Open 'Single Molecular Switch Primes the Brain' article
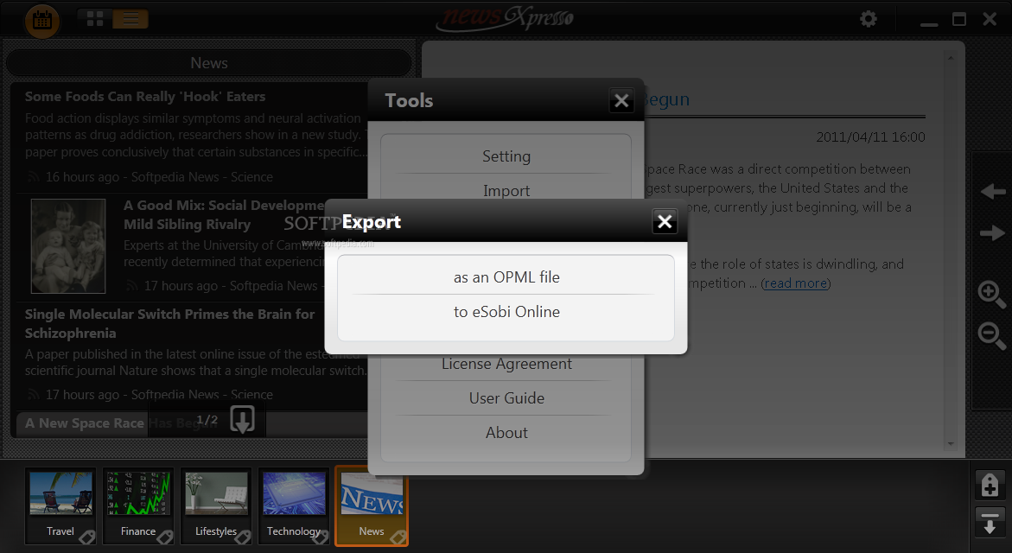Screen dimensions: 1012x553 pyautogui.click(x=169, y=324)
